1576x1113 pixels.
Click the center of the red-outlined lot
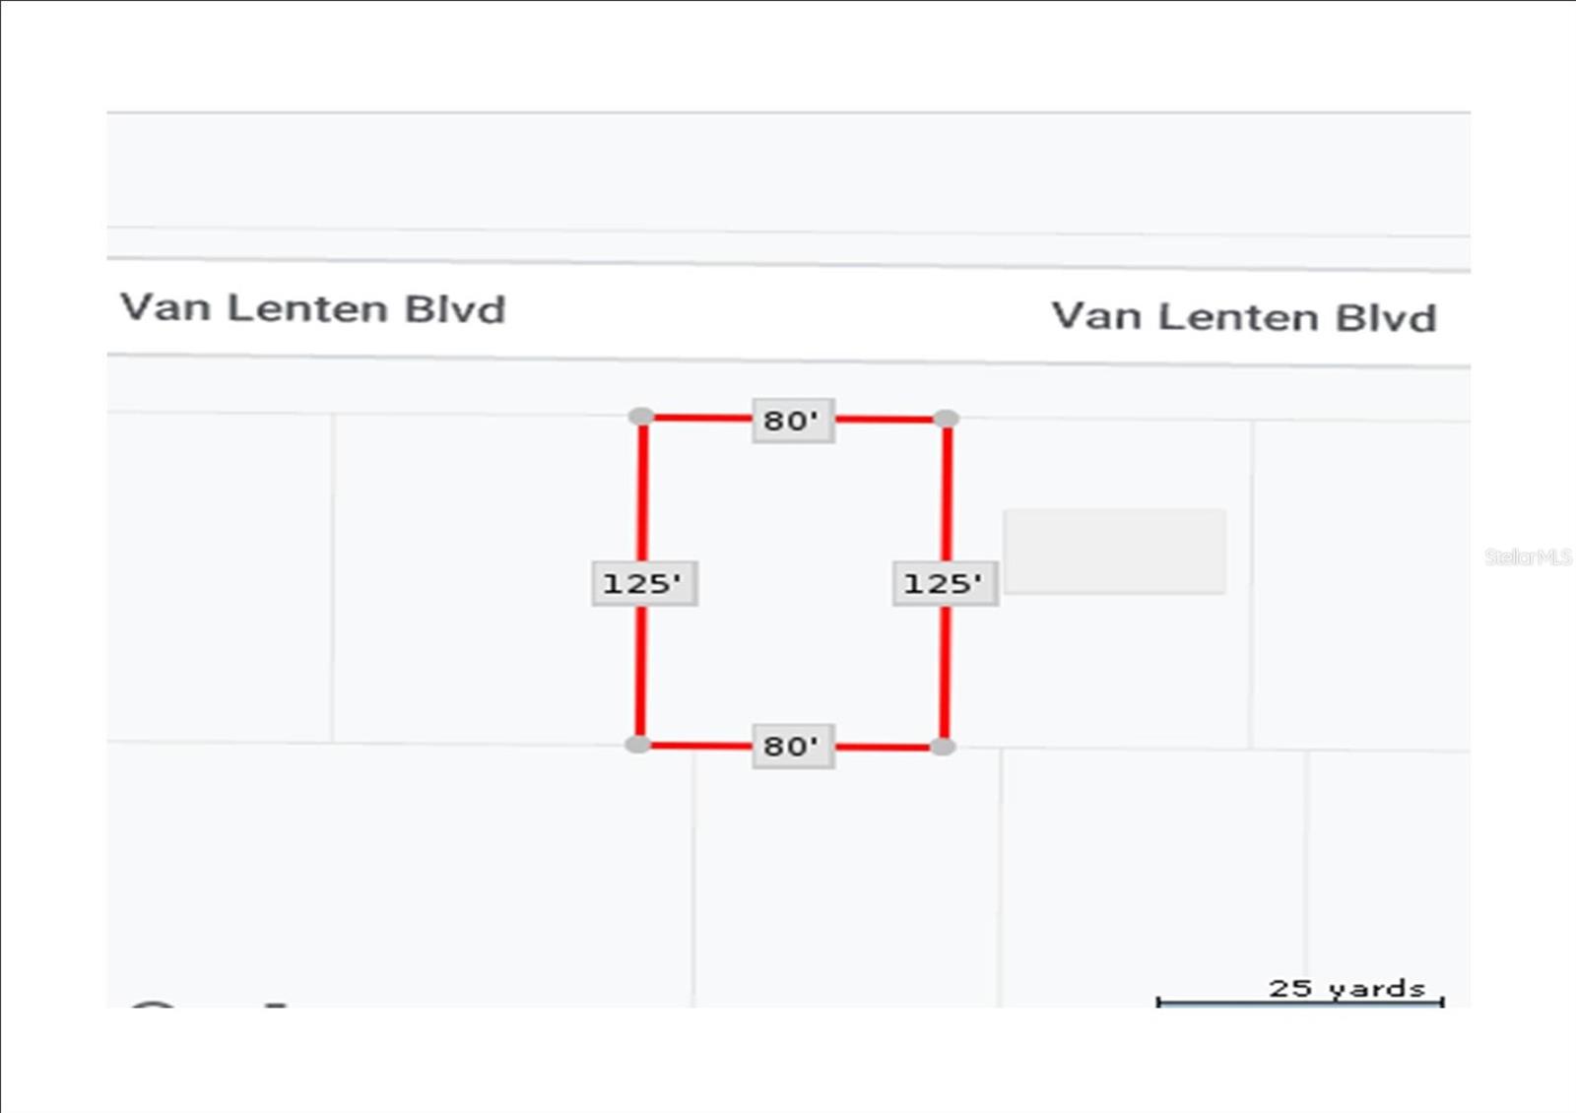click(792, 581)
